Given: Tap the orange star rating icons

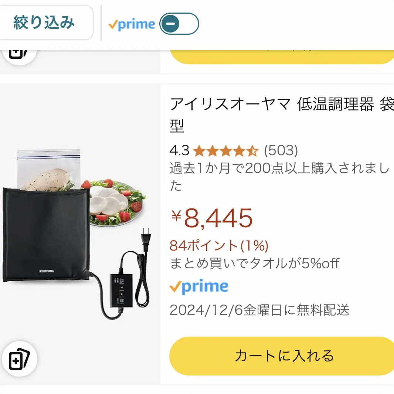Looking at the screenshot, I should tap(225, 150).
